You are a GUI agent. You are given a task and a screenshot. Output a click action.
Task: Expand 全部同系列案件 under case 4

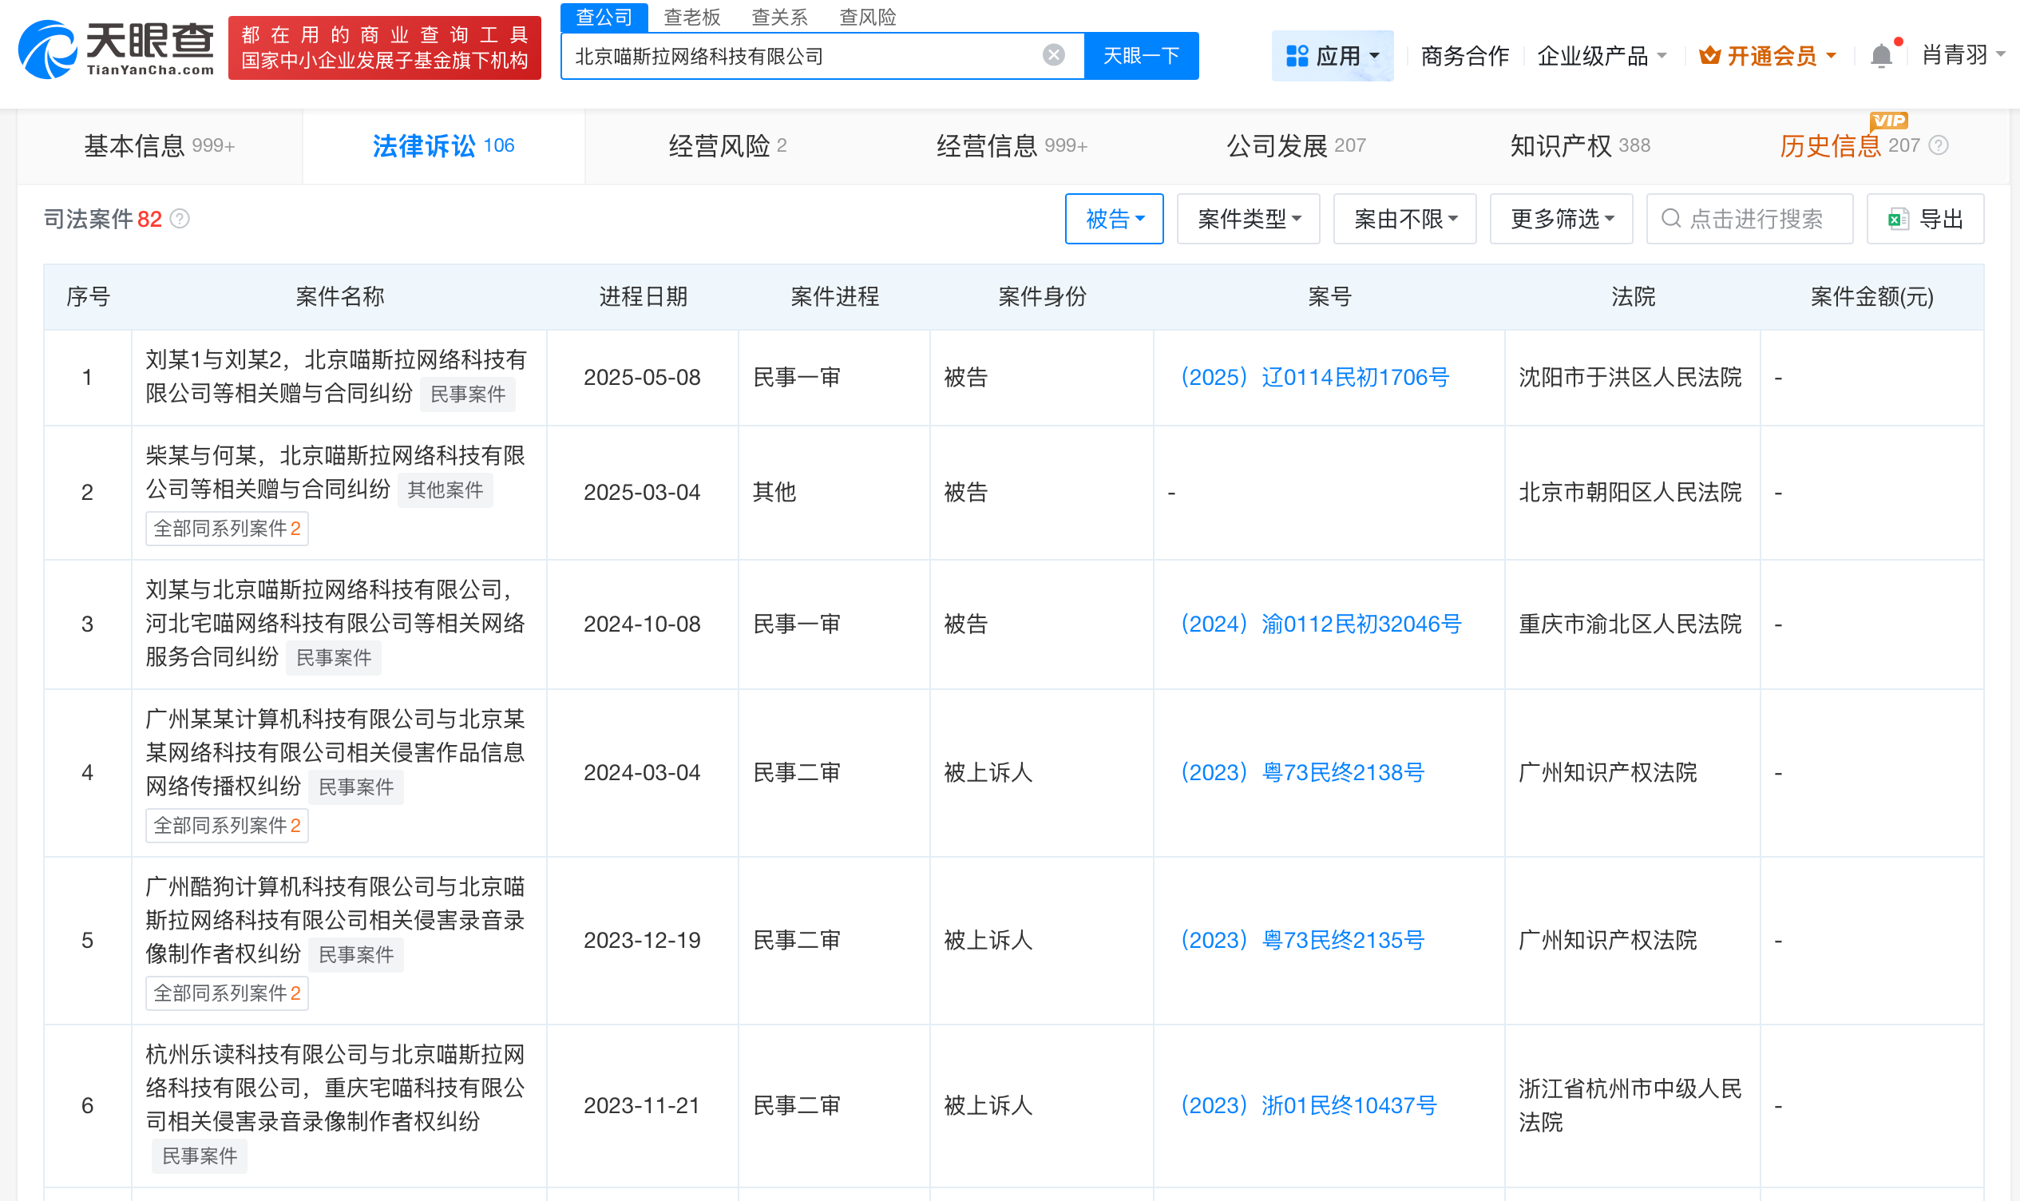click(228, 825)
